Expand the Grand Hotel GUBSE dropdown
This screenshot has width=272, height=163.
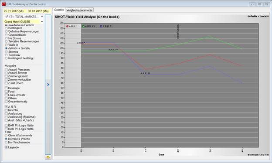[x=24, y=22]
